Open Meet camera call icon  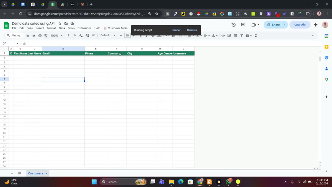[x=254, y=25]
